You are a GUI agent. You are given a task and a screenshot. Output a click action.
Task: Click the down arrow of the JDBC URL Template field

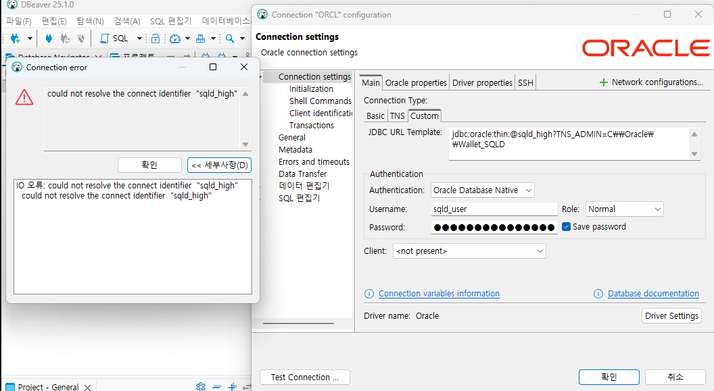coord(694,154)
